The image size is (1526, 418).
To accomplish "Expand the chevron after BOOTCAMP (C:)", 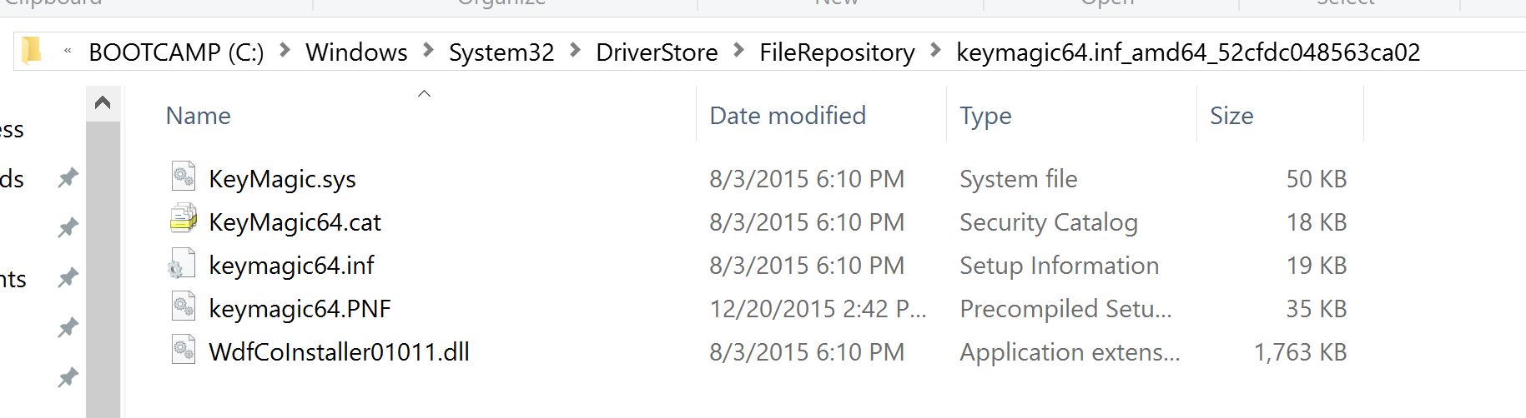I will tap(285, 51).
